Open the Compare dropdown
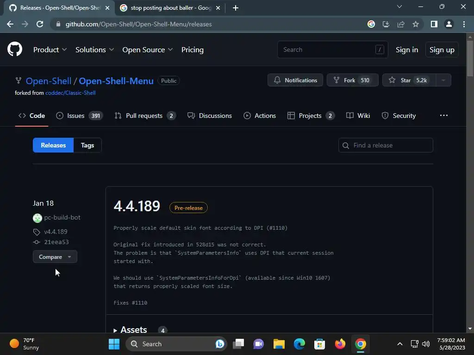474x355 pixels. pyautogui.click(x=55, y=257)
